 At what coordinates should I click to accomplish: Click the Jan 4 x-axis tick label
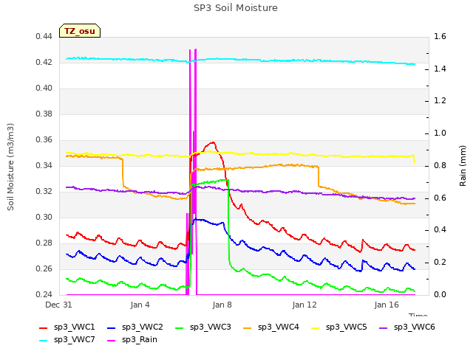point(140,305)
